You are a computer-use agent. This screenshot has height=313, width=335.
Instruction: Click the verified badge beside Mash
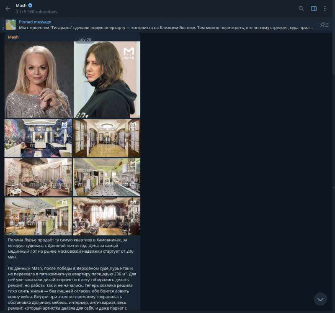click(x=30, y=5)
